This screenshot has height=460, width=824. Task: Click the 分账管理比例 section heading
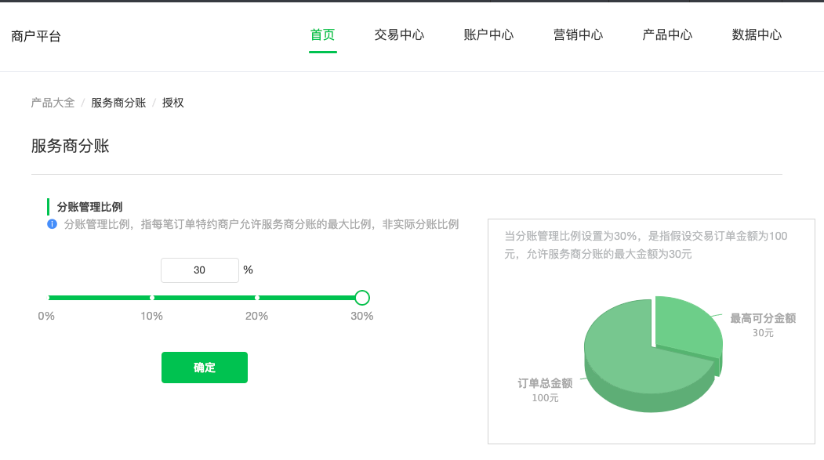[89, 207]
